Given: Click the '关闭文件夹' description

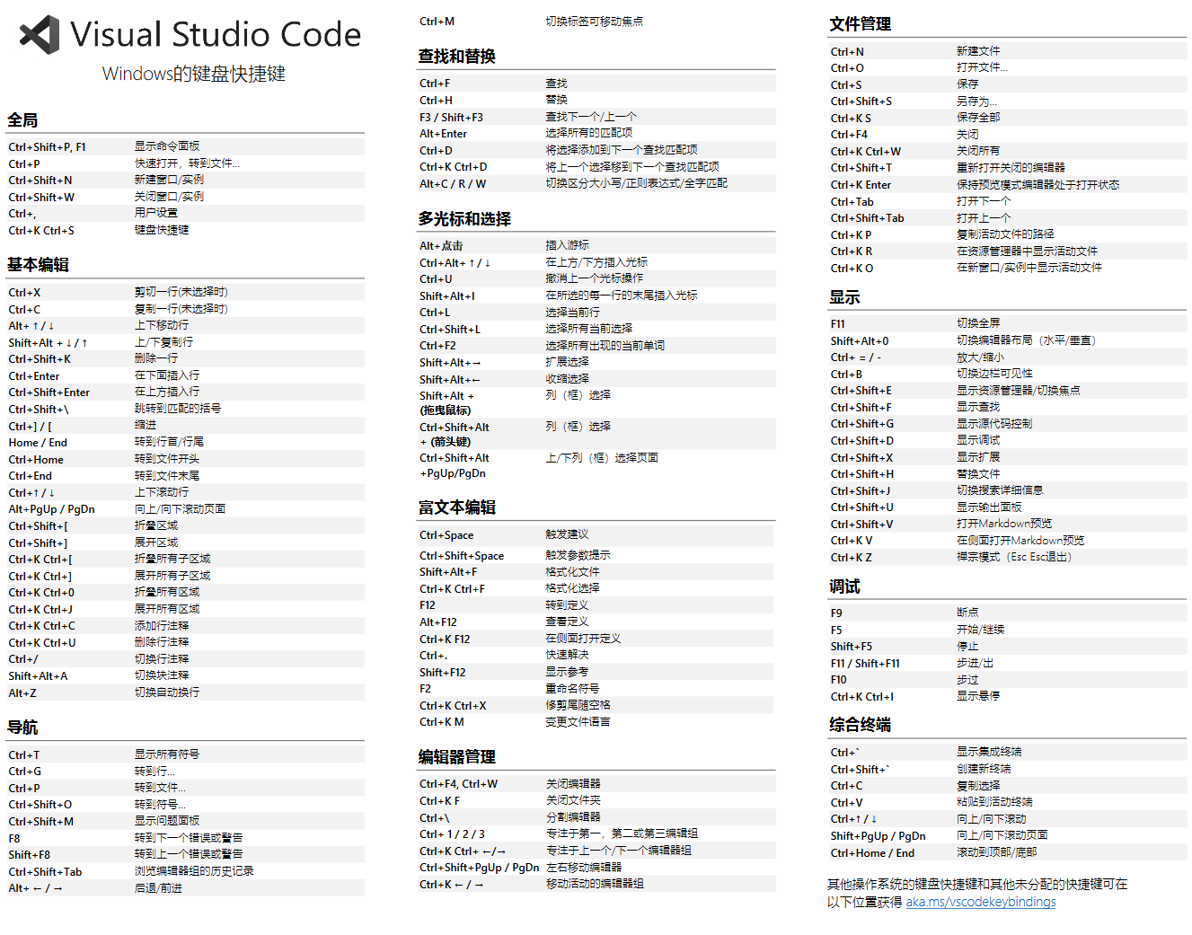Looking at the screenshot, I should [573, 800].
